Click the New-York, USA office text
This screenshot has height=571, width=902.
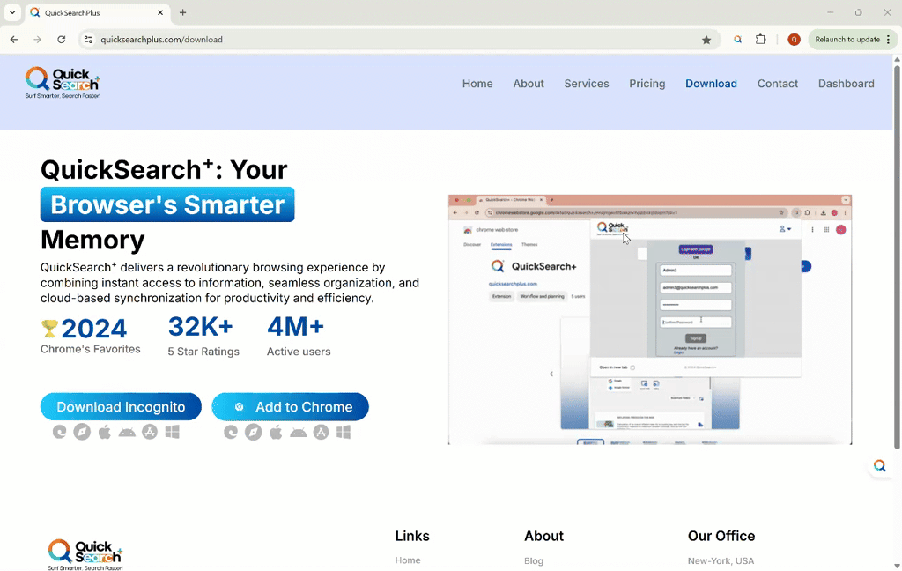(x=721, y=560)
